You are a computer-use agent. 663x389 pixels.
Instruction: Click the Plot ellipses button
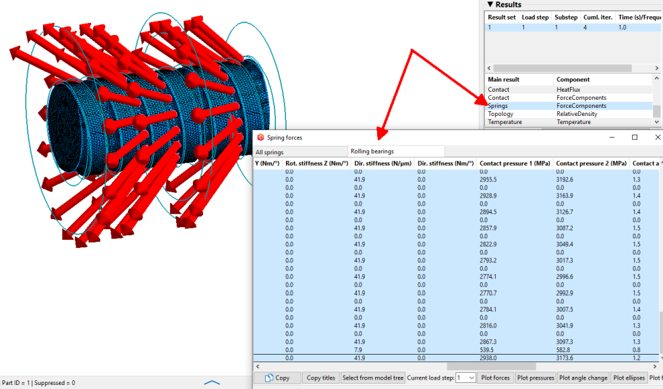(629, 378)
